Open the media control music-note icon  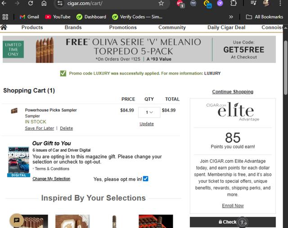[253, 3]
